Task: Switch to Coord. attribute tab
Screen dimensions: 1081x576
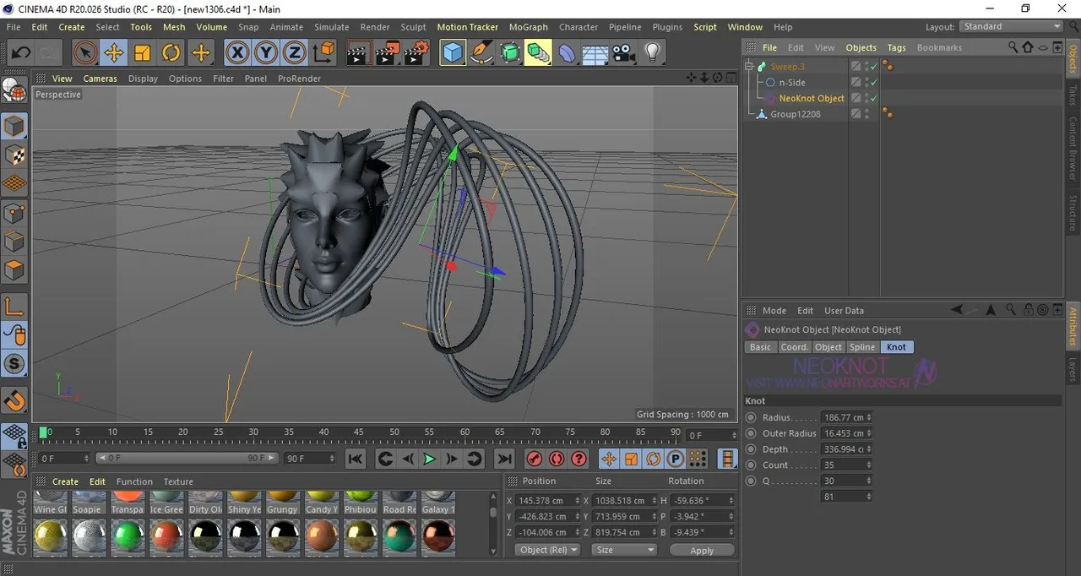Action: [x=794, y=347]
